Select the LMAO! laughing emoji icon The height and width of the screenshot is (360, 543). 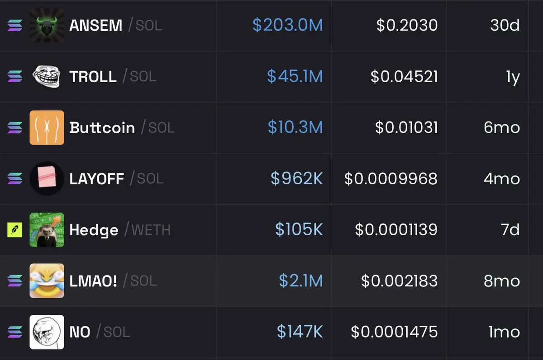coord(47,281)
